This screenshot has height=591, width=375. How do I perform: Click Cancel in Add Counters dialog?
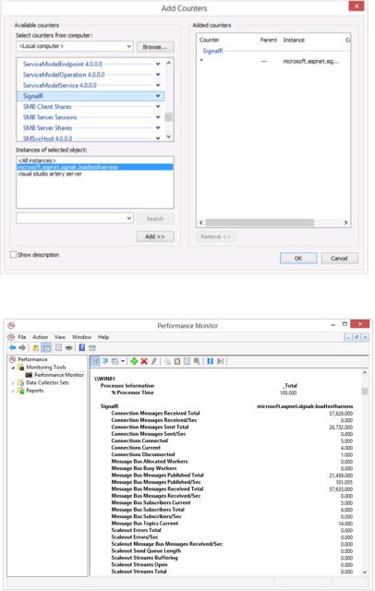[339, 259]
